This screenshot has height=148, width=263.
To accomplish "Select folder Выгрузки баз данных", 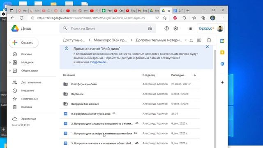I will click(x=130, y=104).
